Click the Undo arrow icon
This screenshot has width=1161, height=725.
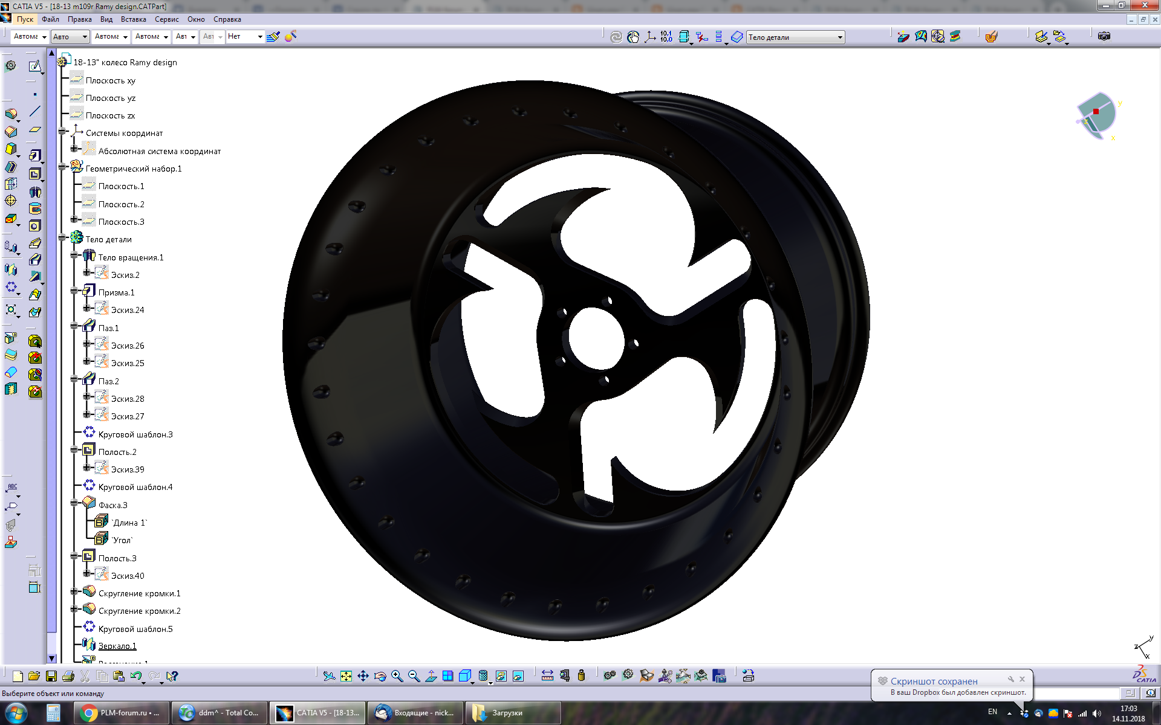(136, 676)
